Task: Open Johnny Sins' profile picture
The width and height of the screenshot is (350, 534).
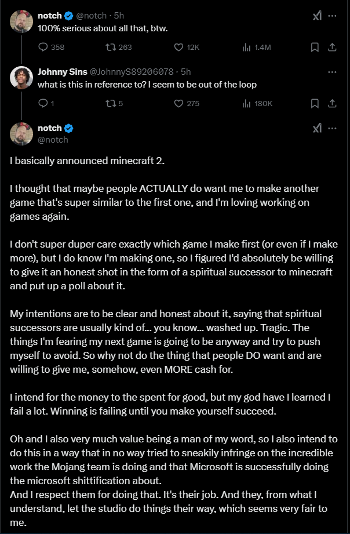Action: click(x=21, y=78)
